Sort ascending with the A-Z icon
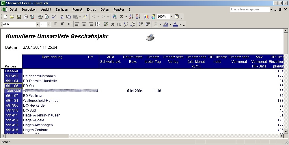289x145 pixels. click(x=131, y=17)
